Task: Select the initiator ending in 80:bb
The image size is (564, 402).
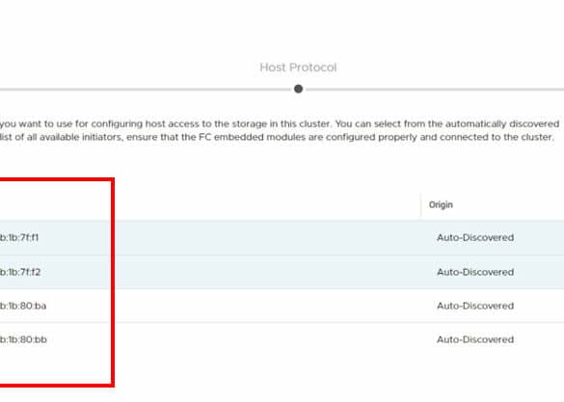Action: coord(23,339)
